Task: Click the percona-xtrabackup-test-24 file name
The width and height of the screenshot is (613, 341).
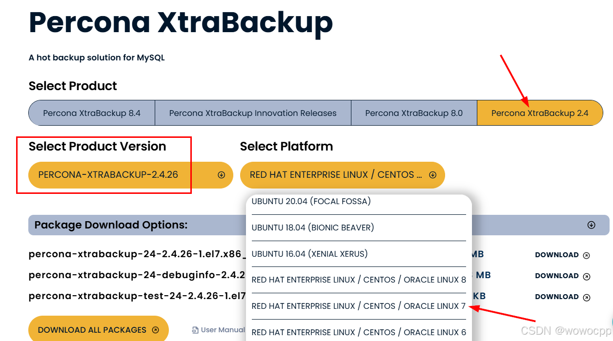Action: tap(137, 296)
